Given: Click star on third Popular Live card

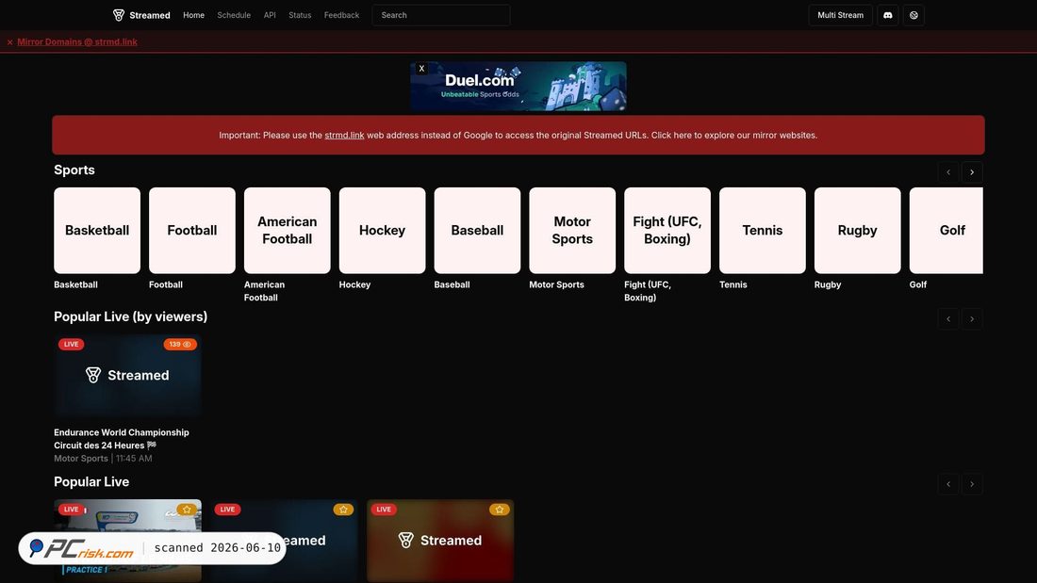Looking at the screenshot, I should 500,510.
